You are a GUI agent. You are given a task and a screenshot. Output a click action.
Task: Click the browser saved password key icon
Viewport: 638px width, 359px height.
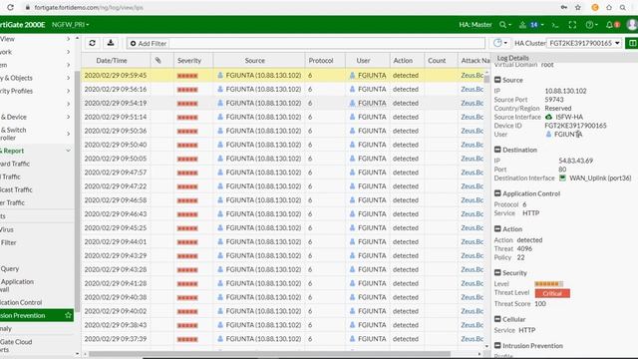[564, 7]
